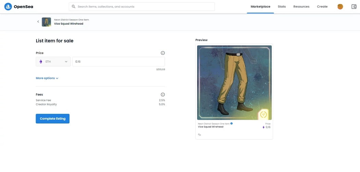Expand More options

coord(47,78)
